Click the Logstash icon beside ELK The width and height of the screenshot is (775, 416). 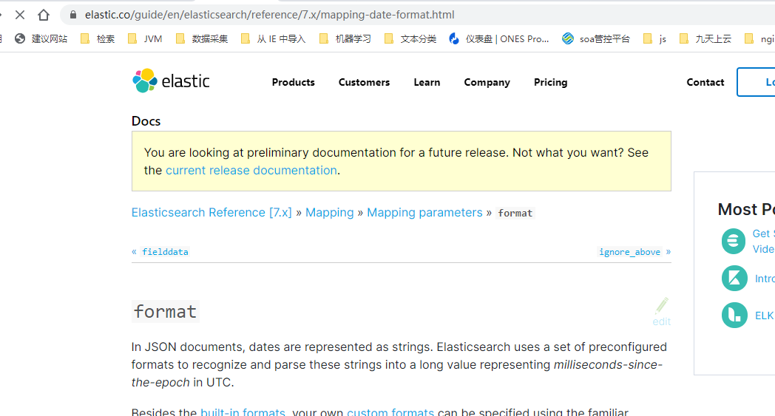[x=734, y=316]
